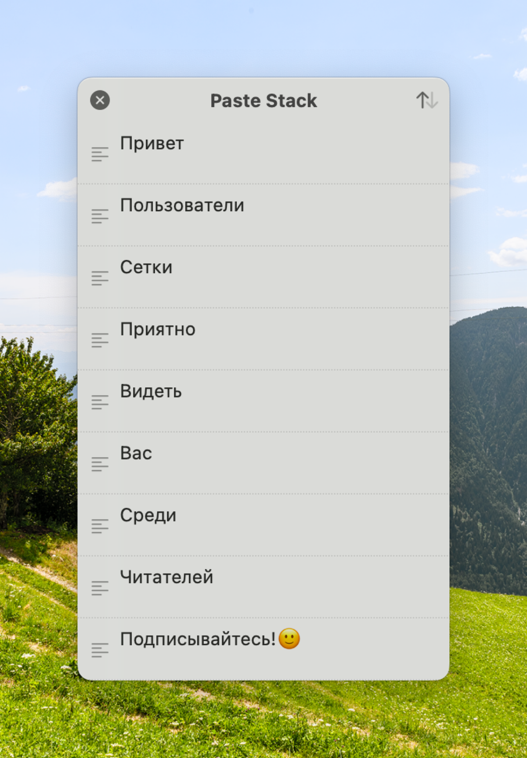Select the Вас clip
Screen dimensions: 527x758
(x=263, y=463)
